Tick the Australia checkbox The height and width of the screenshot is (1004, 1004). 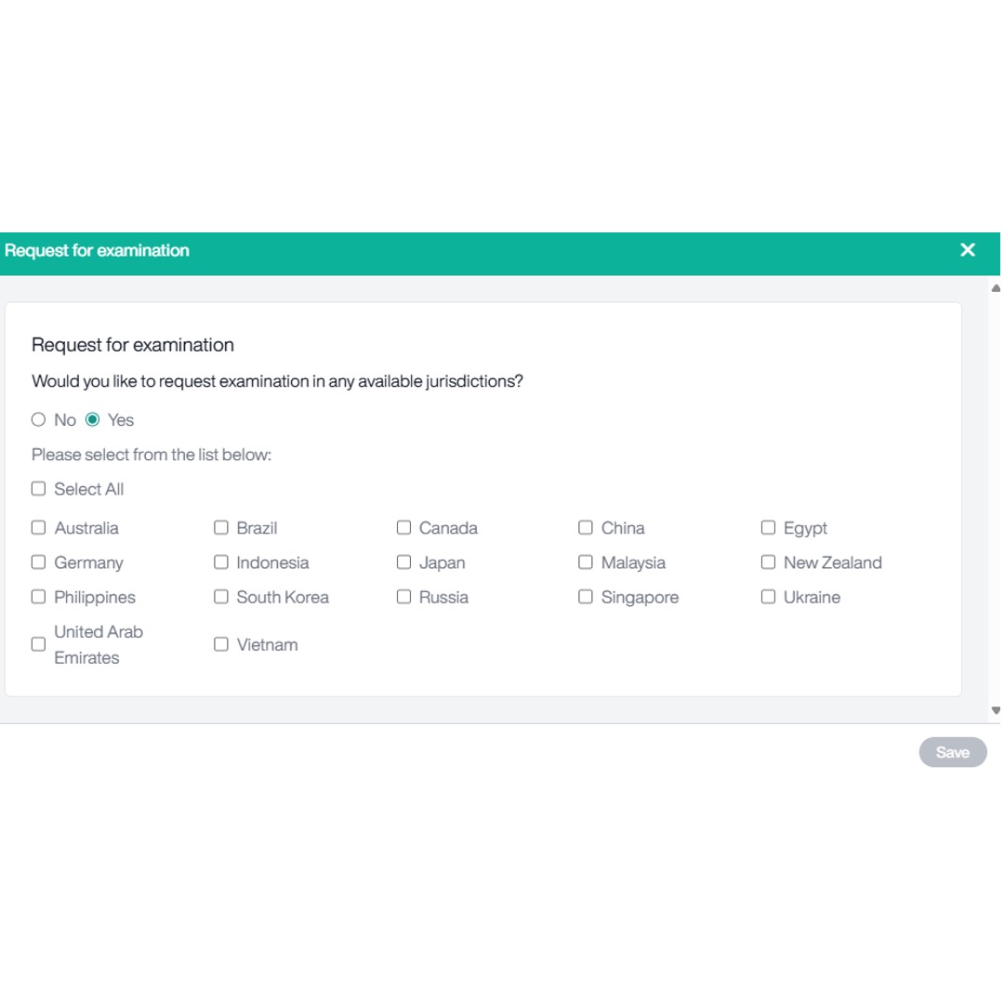pyautogui.click(x=38, y=528)
